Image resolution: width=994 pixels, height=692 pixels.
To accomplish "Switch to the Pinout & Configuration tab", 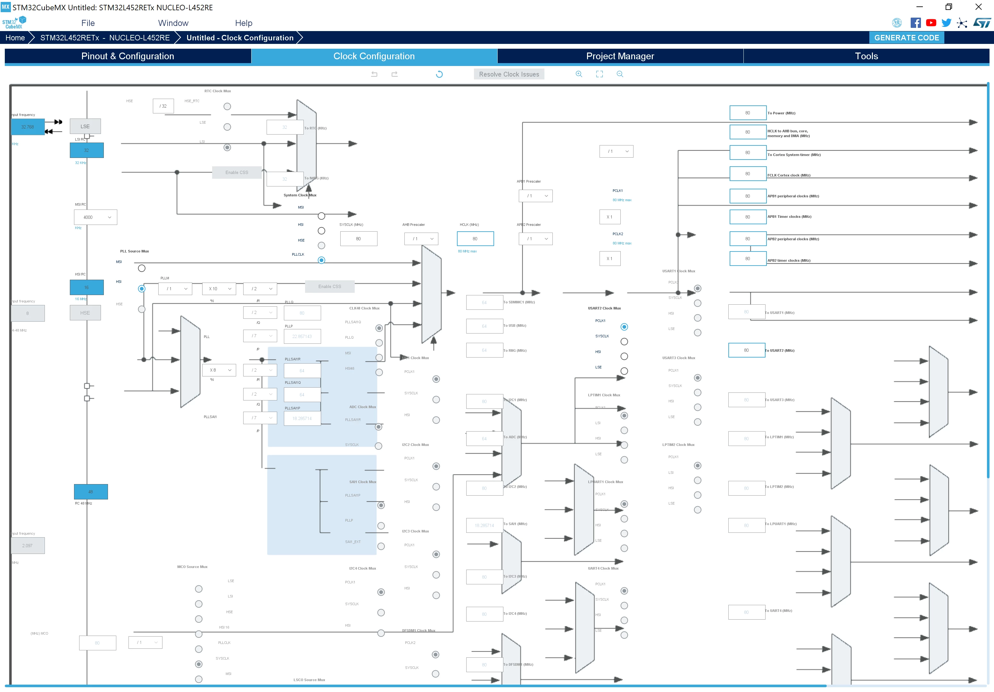I will point(128,56).
